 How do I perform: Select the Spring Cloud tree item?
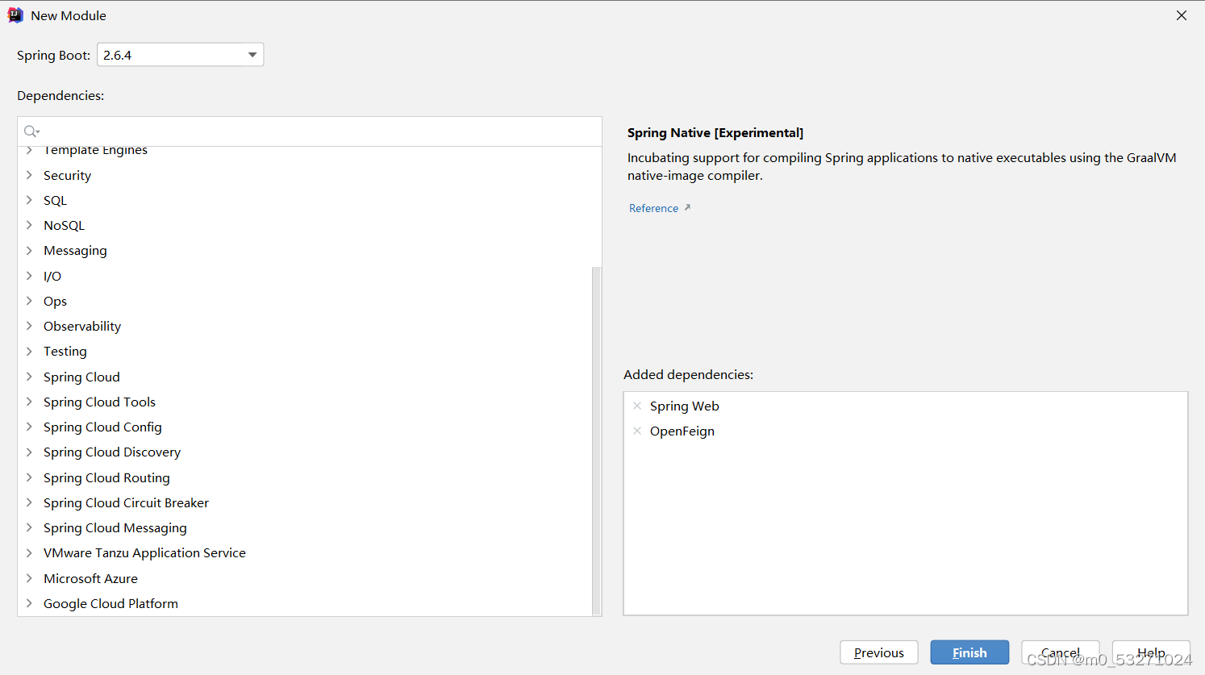coord(81,377)
